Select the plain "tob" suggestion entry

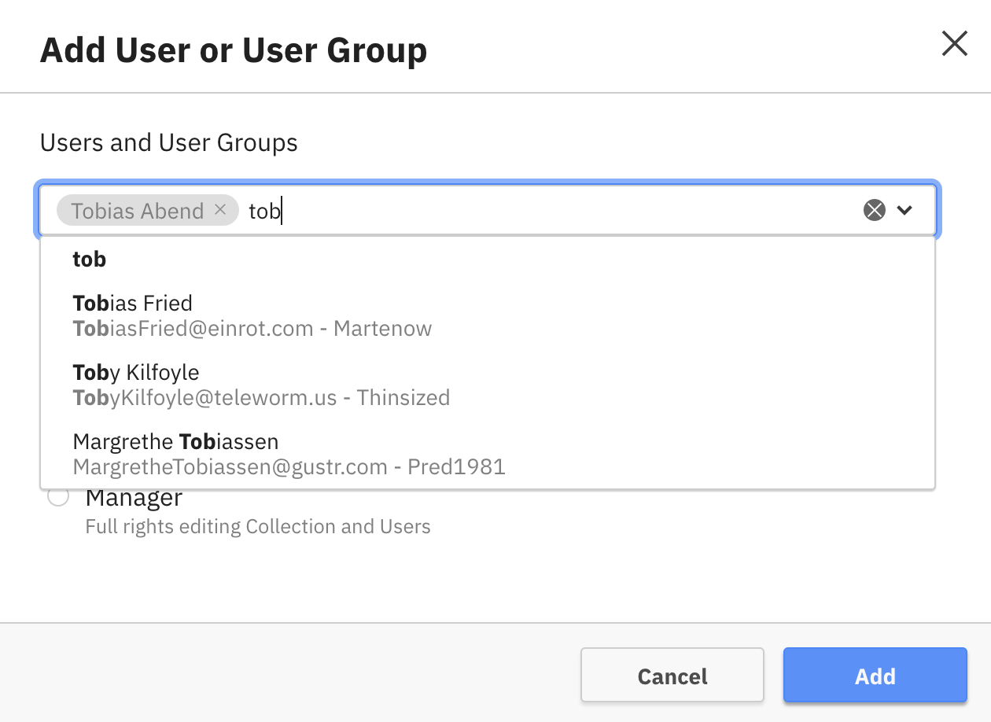(90, 260)
